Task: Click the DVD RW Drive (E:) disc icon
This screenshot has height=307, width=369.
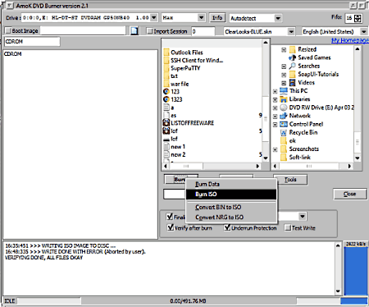Action: point(284,108)
